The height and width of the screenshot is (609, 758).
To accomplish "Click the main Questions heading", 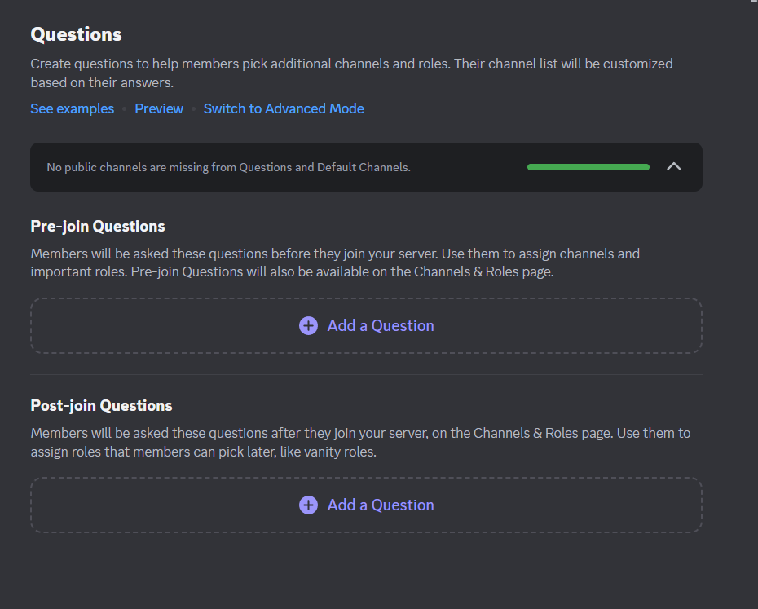I will tap(76, 34).
